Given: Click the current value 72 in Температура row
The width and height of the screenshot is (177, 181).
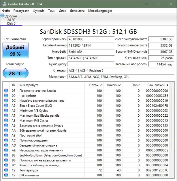Looking at the screenshot, I should [100, 170].
